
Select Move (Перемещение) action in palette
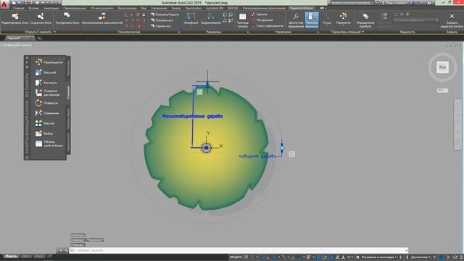pos(49,62)
